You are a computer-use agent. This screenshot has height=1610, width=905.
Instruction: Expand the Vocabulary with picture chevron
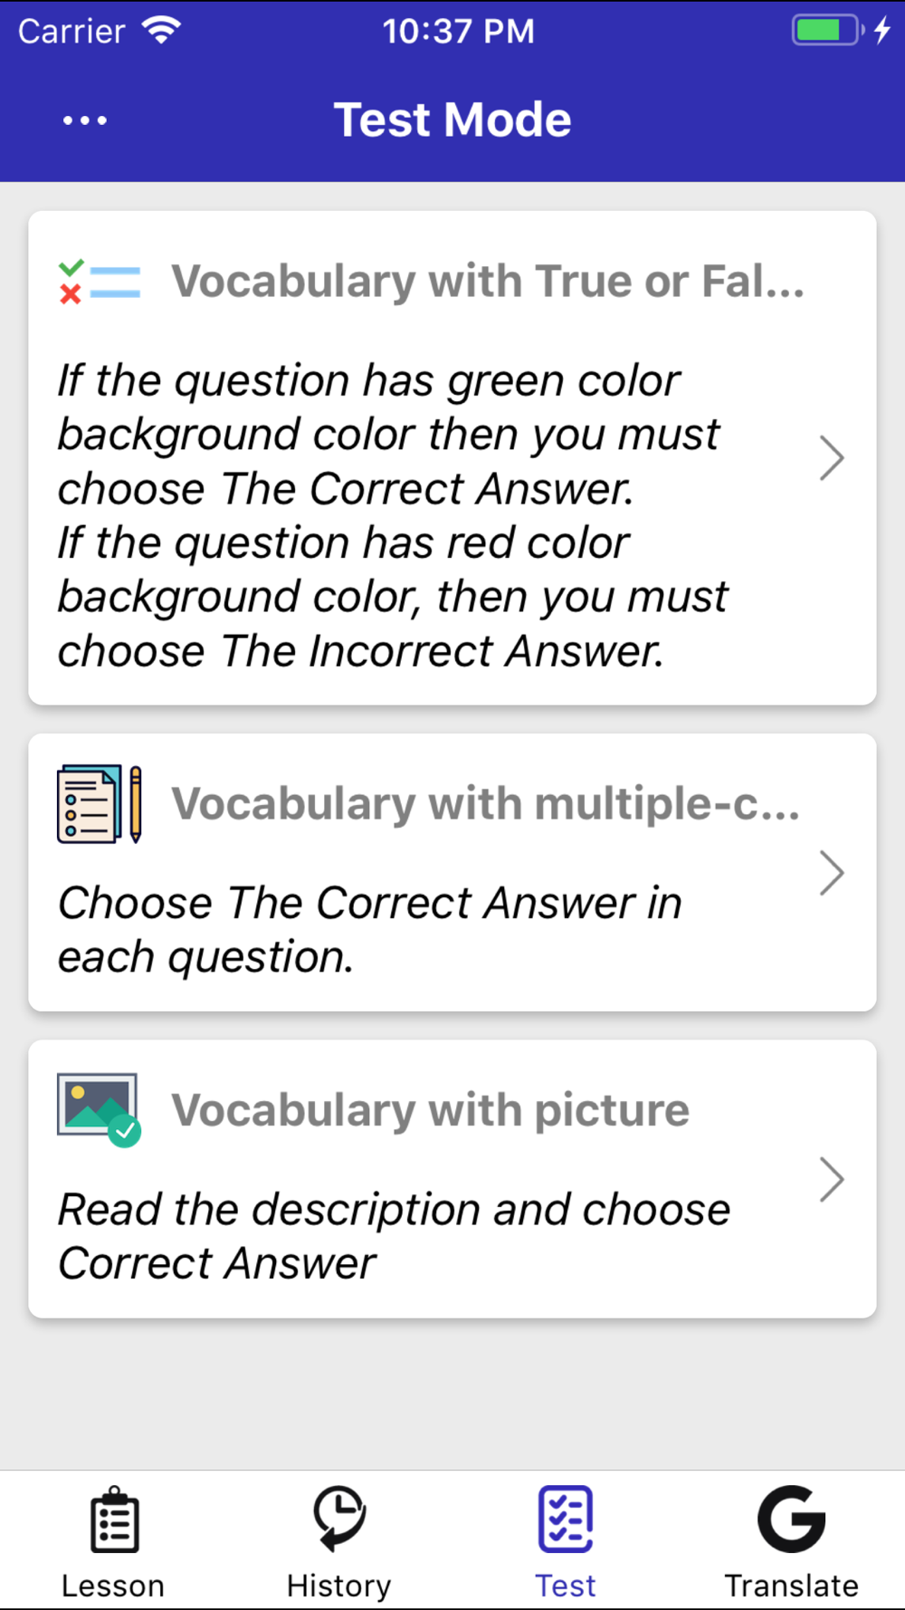point(832,1179)
